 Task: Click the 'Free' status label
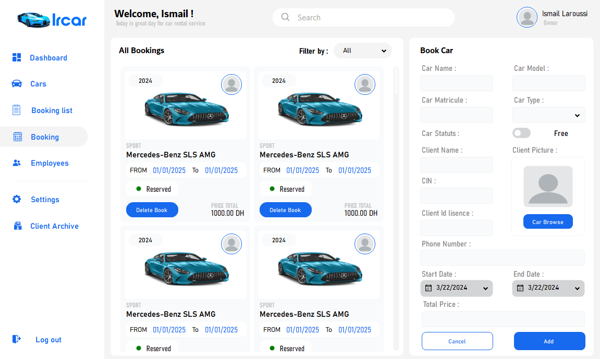point(561,133)
